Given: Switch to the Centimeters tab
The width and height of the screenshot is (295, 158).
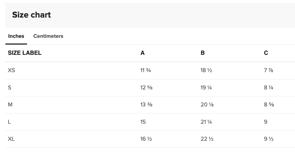Looking at the screenshot, I should (48, 36).
